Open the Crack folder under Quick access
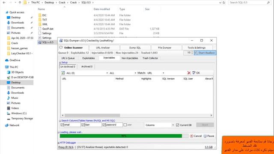The width and height of the screenshot is (274, 154). 15,43
